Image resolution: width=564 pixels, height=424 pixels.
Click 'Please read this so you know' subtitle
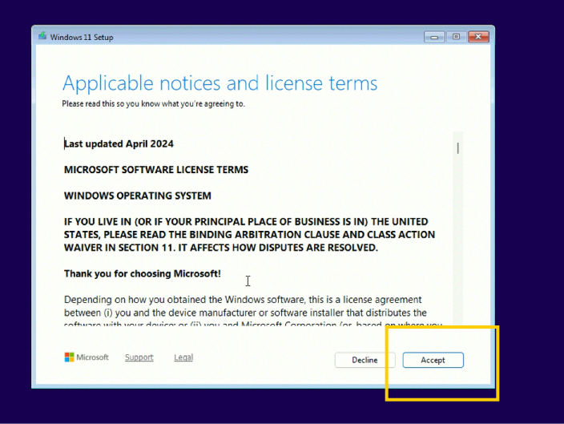[153, 103]
